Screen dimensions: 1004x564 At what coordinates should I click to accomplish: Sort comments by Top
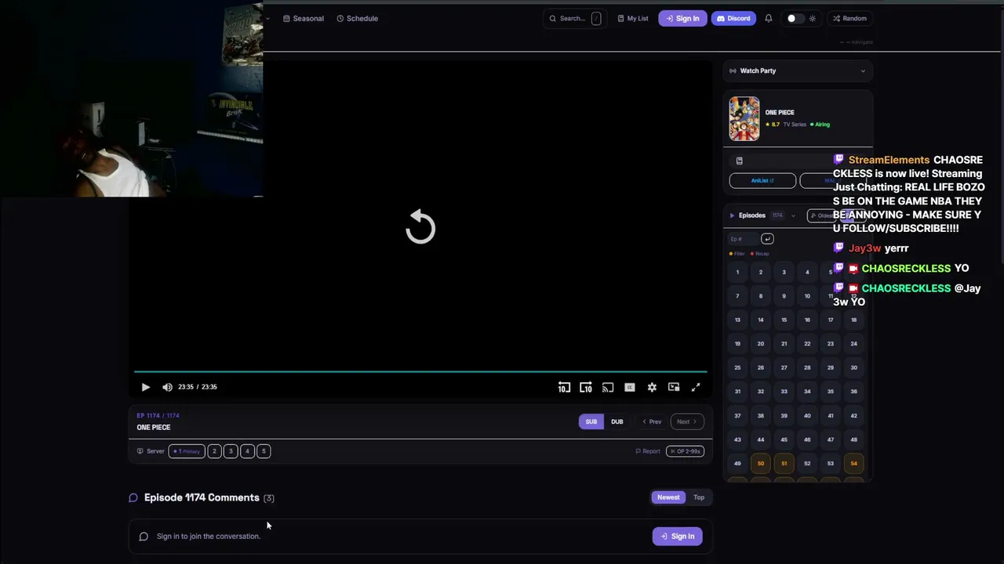[x=699, y=497]
